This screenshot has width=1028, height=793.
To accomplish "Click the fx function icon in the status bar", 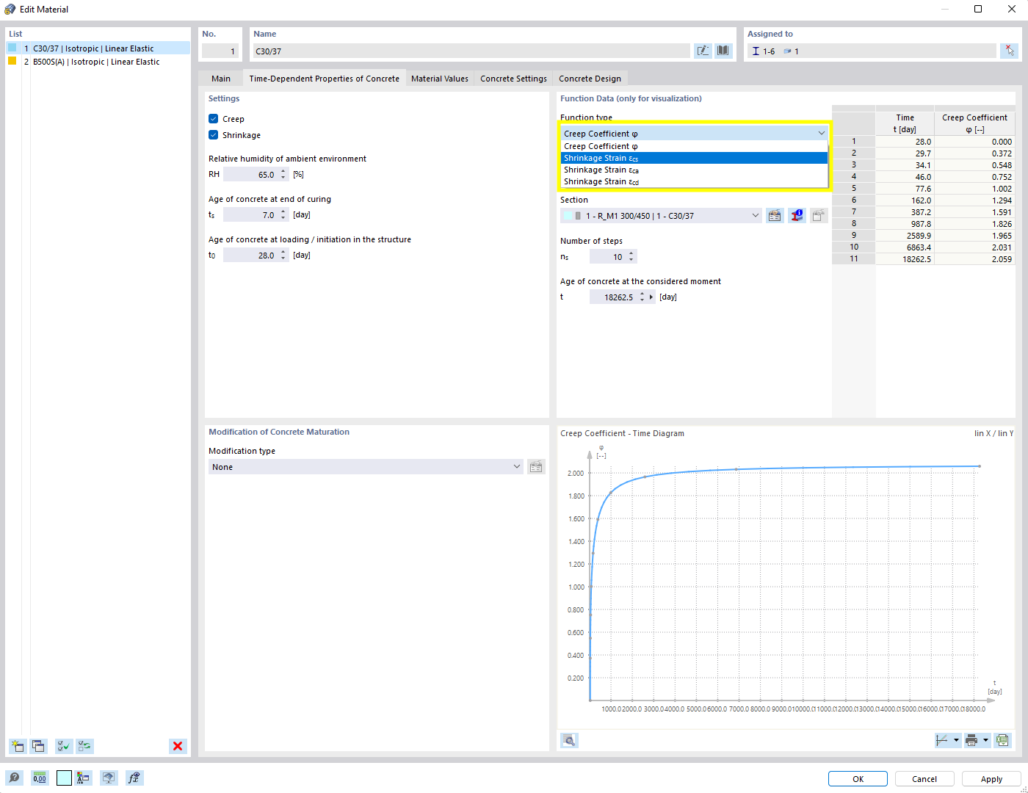I will [x=134, y=778].
